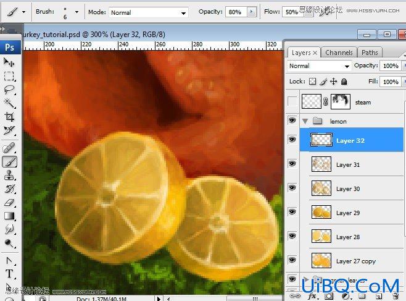Lock position move icon
Viewport: 406px width, 301px height.
click(333, 82)
